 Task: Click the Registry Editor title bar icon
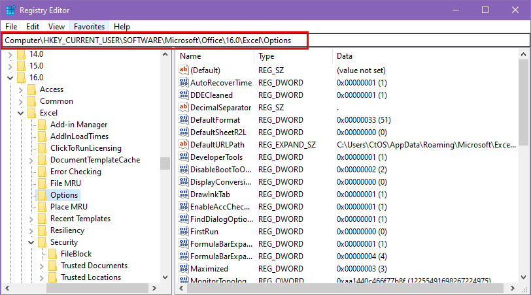(x=10, y=10)
